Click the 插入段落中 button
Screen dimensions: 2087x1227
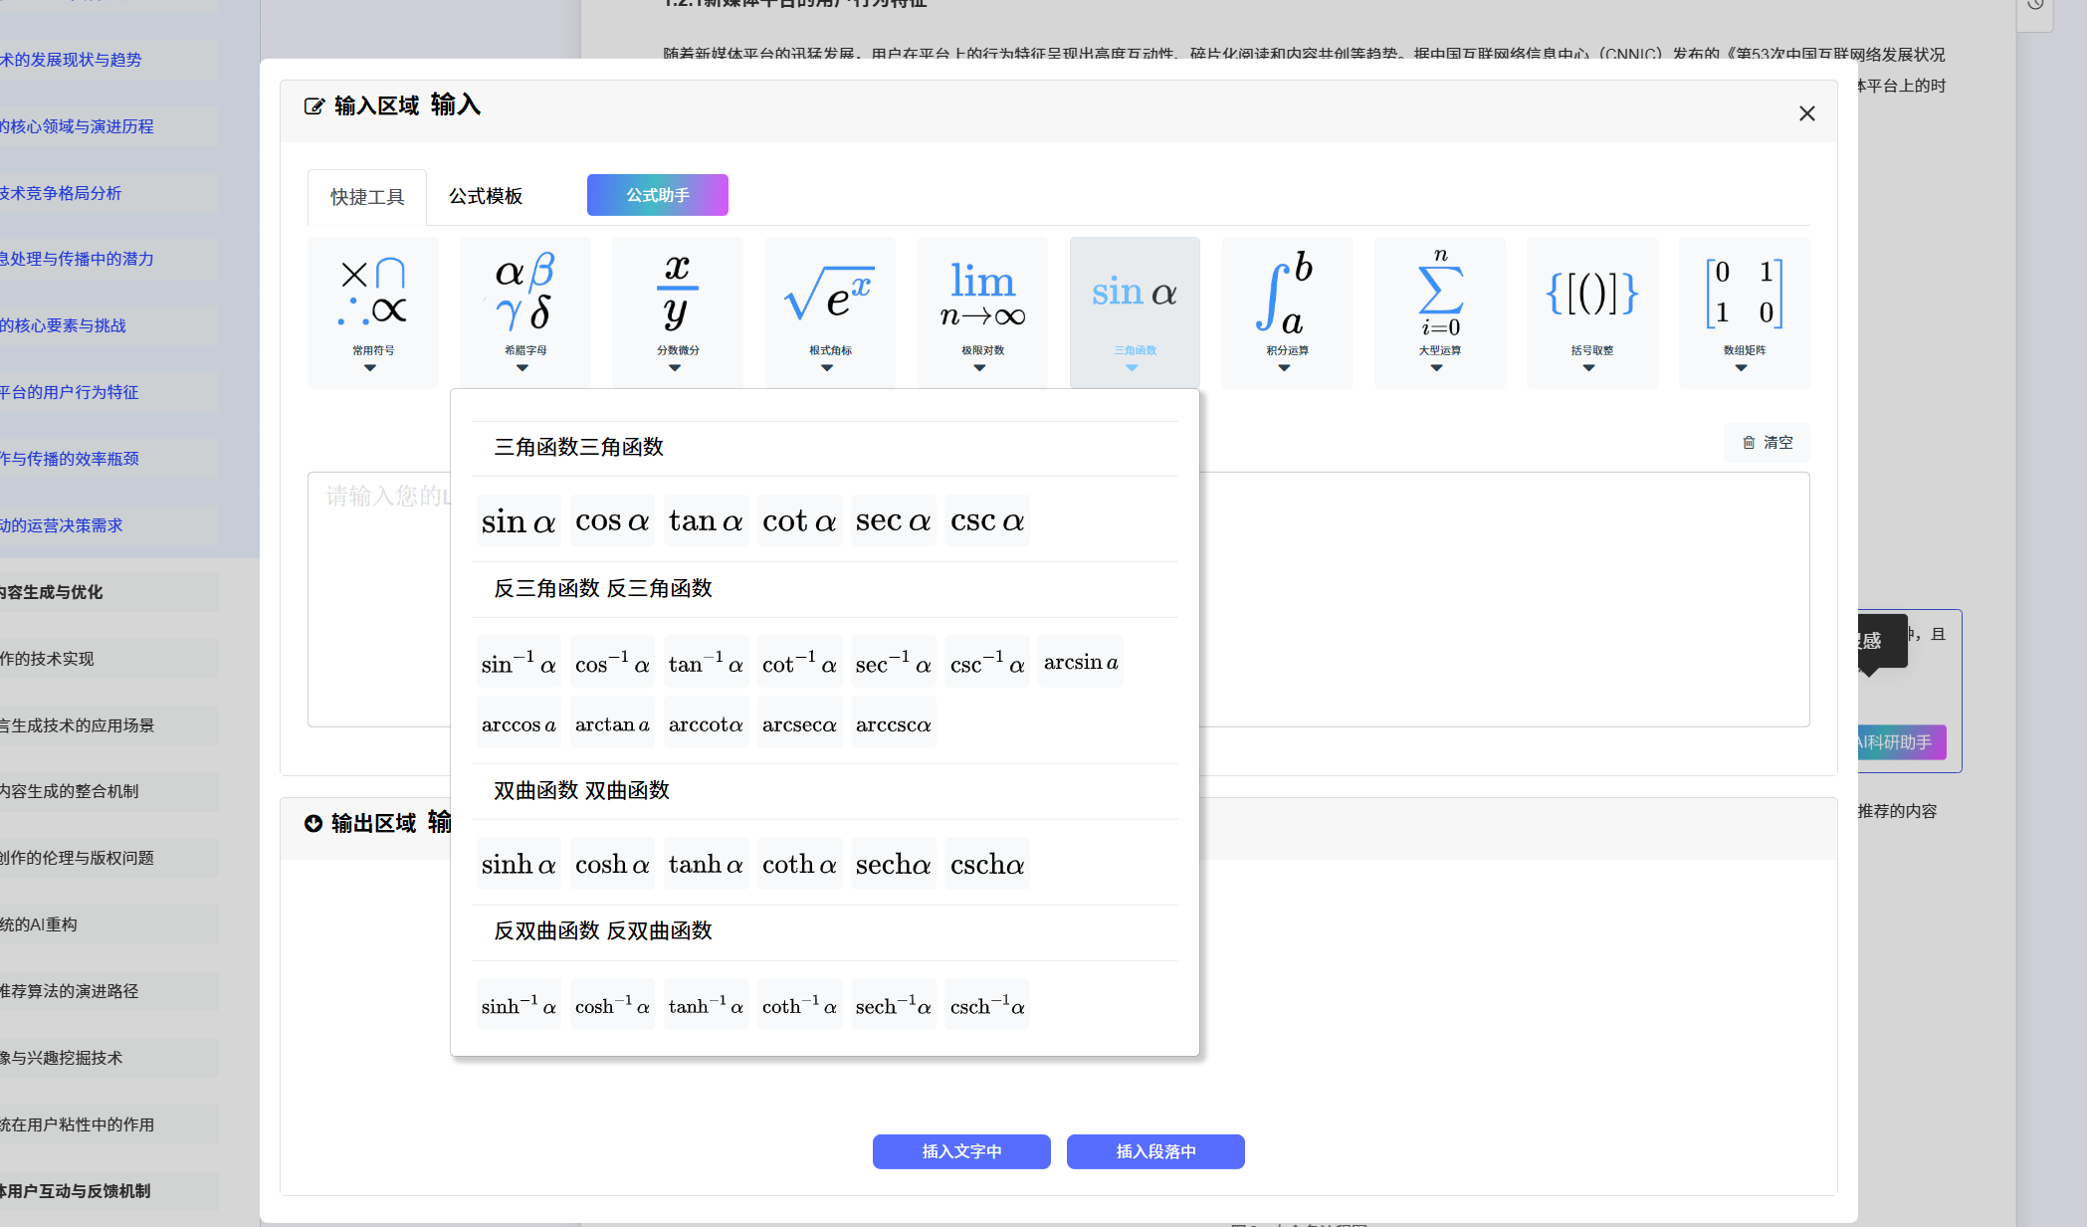coord(1154,1151)
